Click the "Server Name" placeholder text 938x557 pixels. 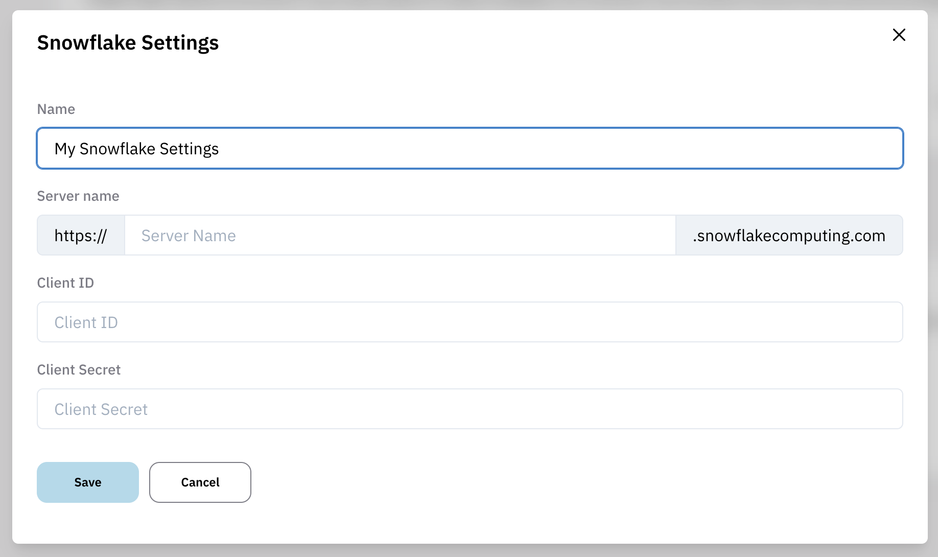pos(189,236)
